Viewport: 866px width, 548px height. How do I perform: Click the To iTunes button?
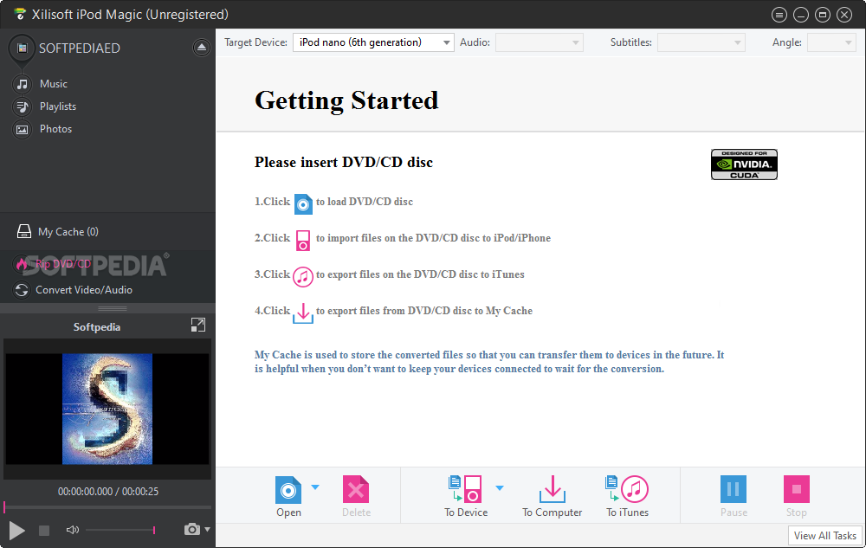pyautogui.click(x=627, y=496)
